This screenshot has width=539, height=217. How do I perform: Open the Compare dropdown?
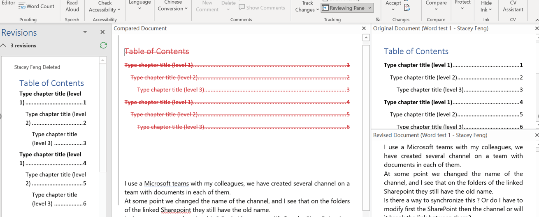click(x=436, y=6)
